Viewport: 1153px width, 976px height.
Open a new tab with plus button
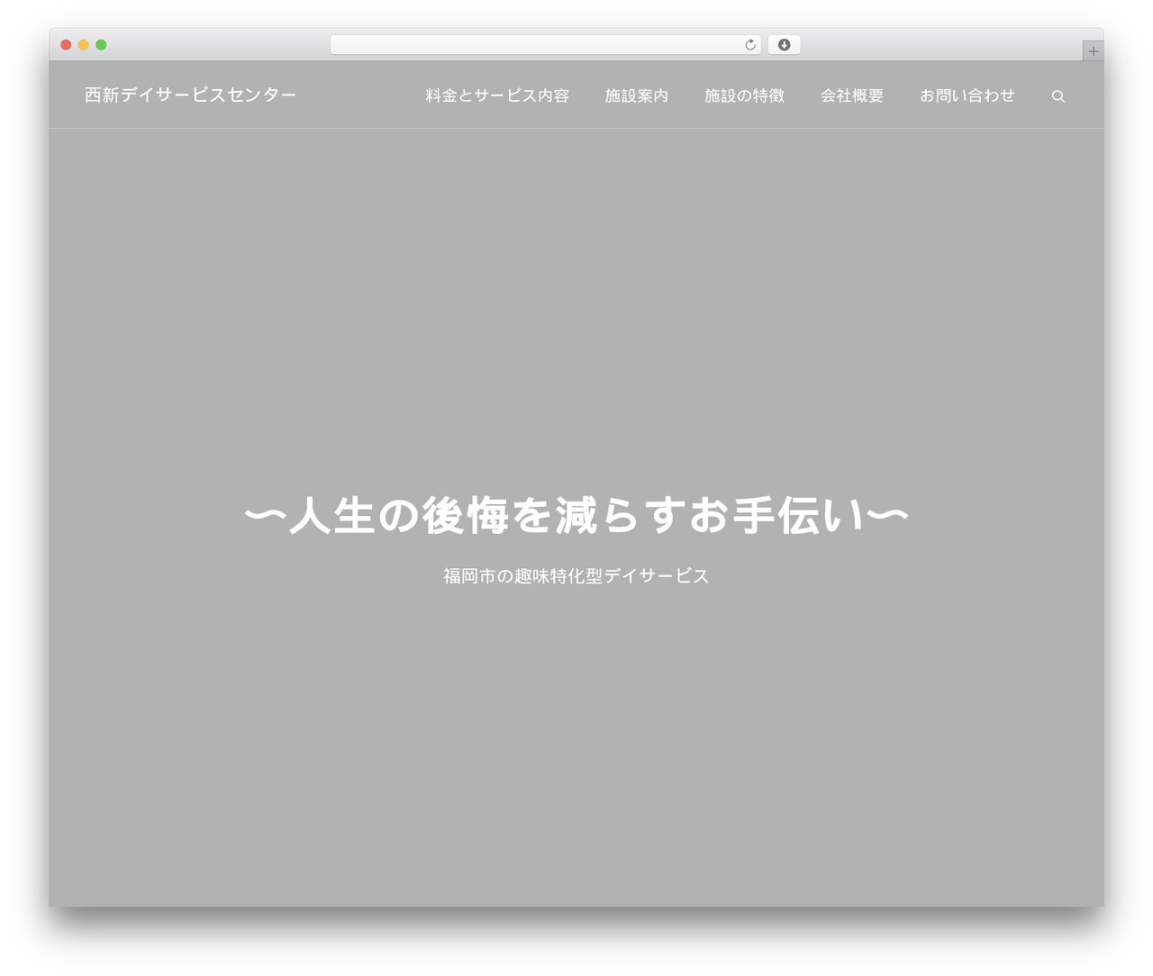coord(1093,51)
